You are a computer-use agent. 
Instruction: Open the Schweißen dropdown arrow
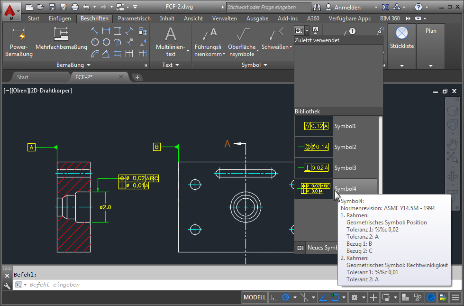(x=291, y=47)
